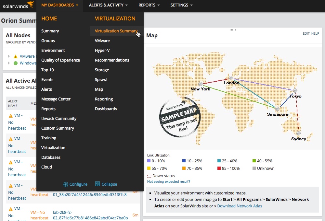Open Dashboards menu item
Viewport: 325px width, 221px height.
click(106, 109)
